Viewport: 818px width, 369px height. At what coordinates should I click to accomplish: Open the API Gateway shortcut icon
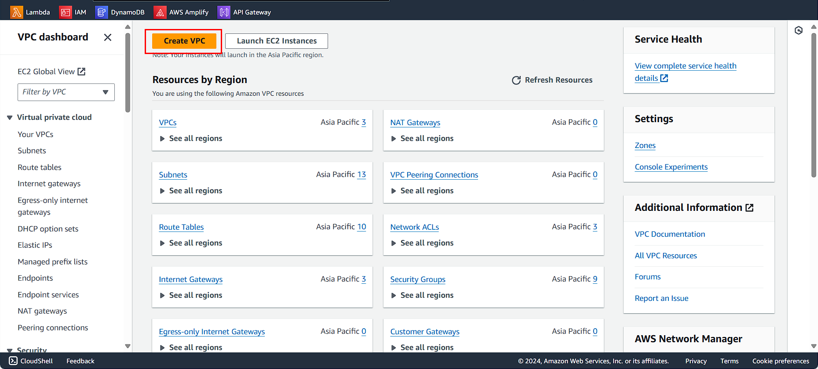click(224, 12)
